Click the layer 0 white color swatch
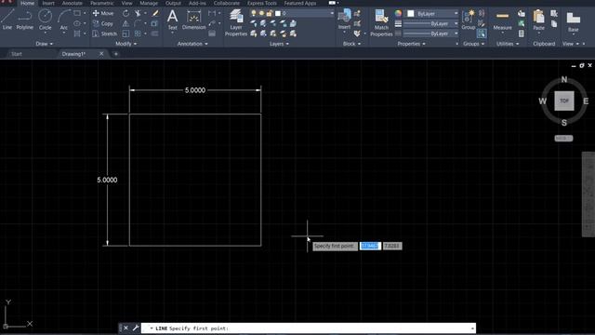This screenshot has width=595, height=335. pyautogui.click(x=278, y=13)
